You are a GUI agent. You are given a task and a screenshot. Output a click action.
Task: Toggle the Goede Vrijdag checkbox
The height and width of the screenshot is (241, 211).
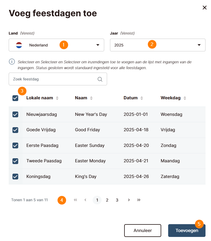[x=15, y=130]
